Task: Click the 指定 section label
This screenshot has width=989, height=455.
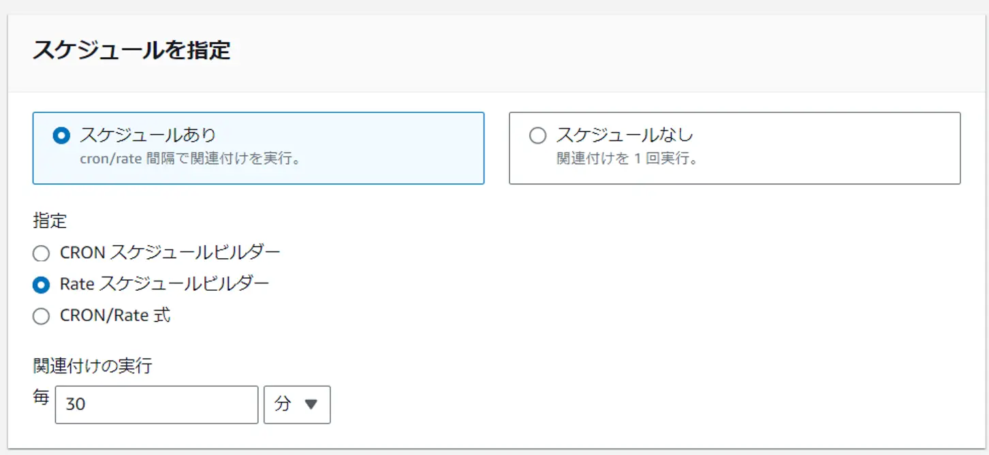Action: 50,221
